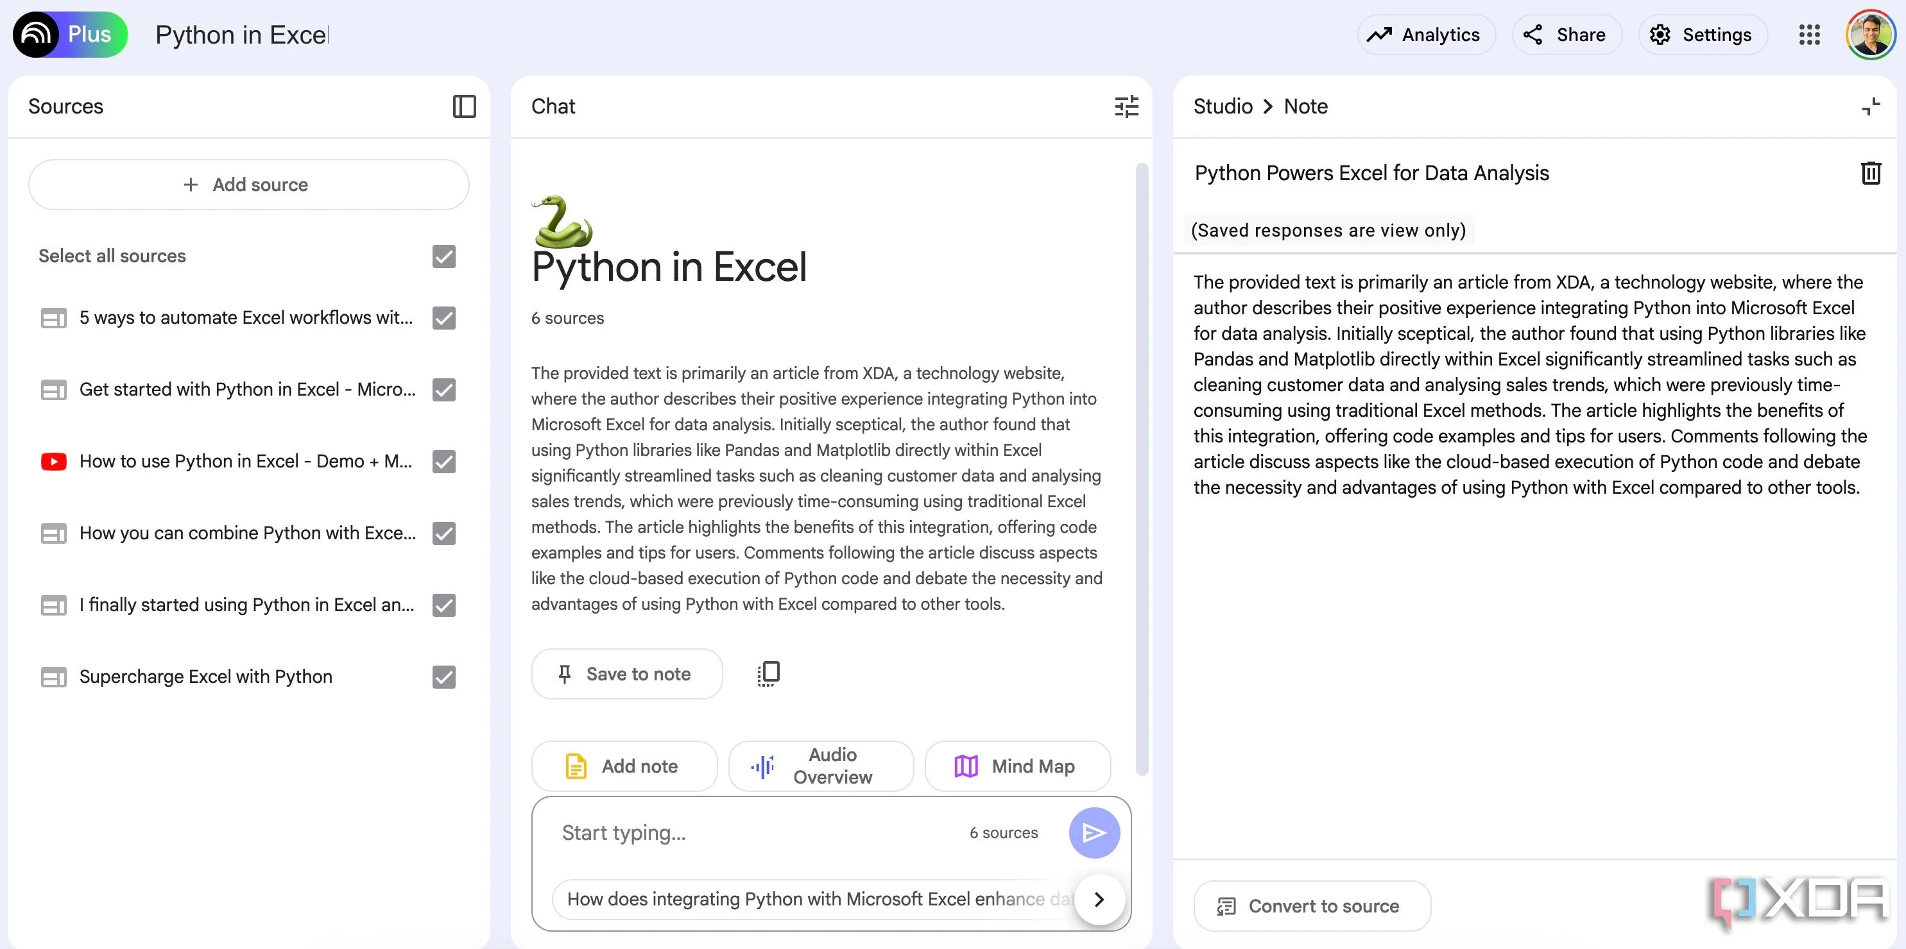Click '6 sources' indicator in chat box
This screenshot has height=949, width=1906.
click(1003, 833)
